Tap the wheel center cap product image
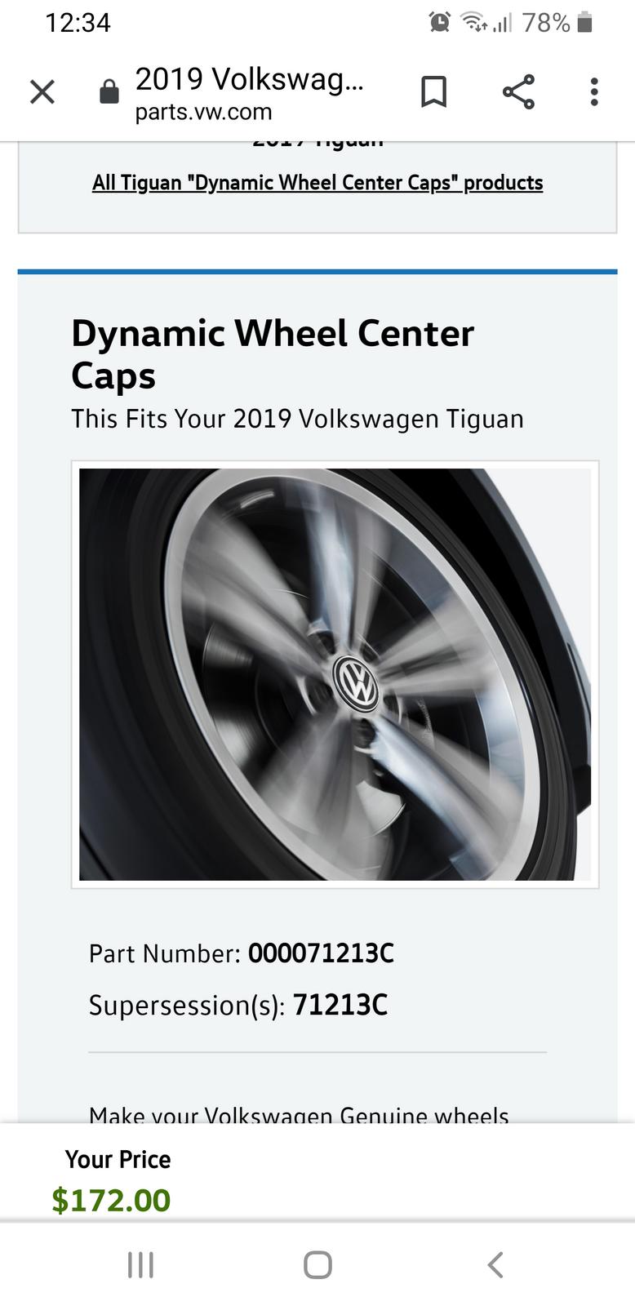This screenshot has width=635, height=1306. (x=335, y=674)
